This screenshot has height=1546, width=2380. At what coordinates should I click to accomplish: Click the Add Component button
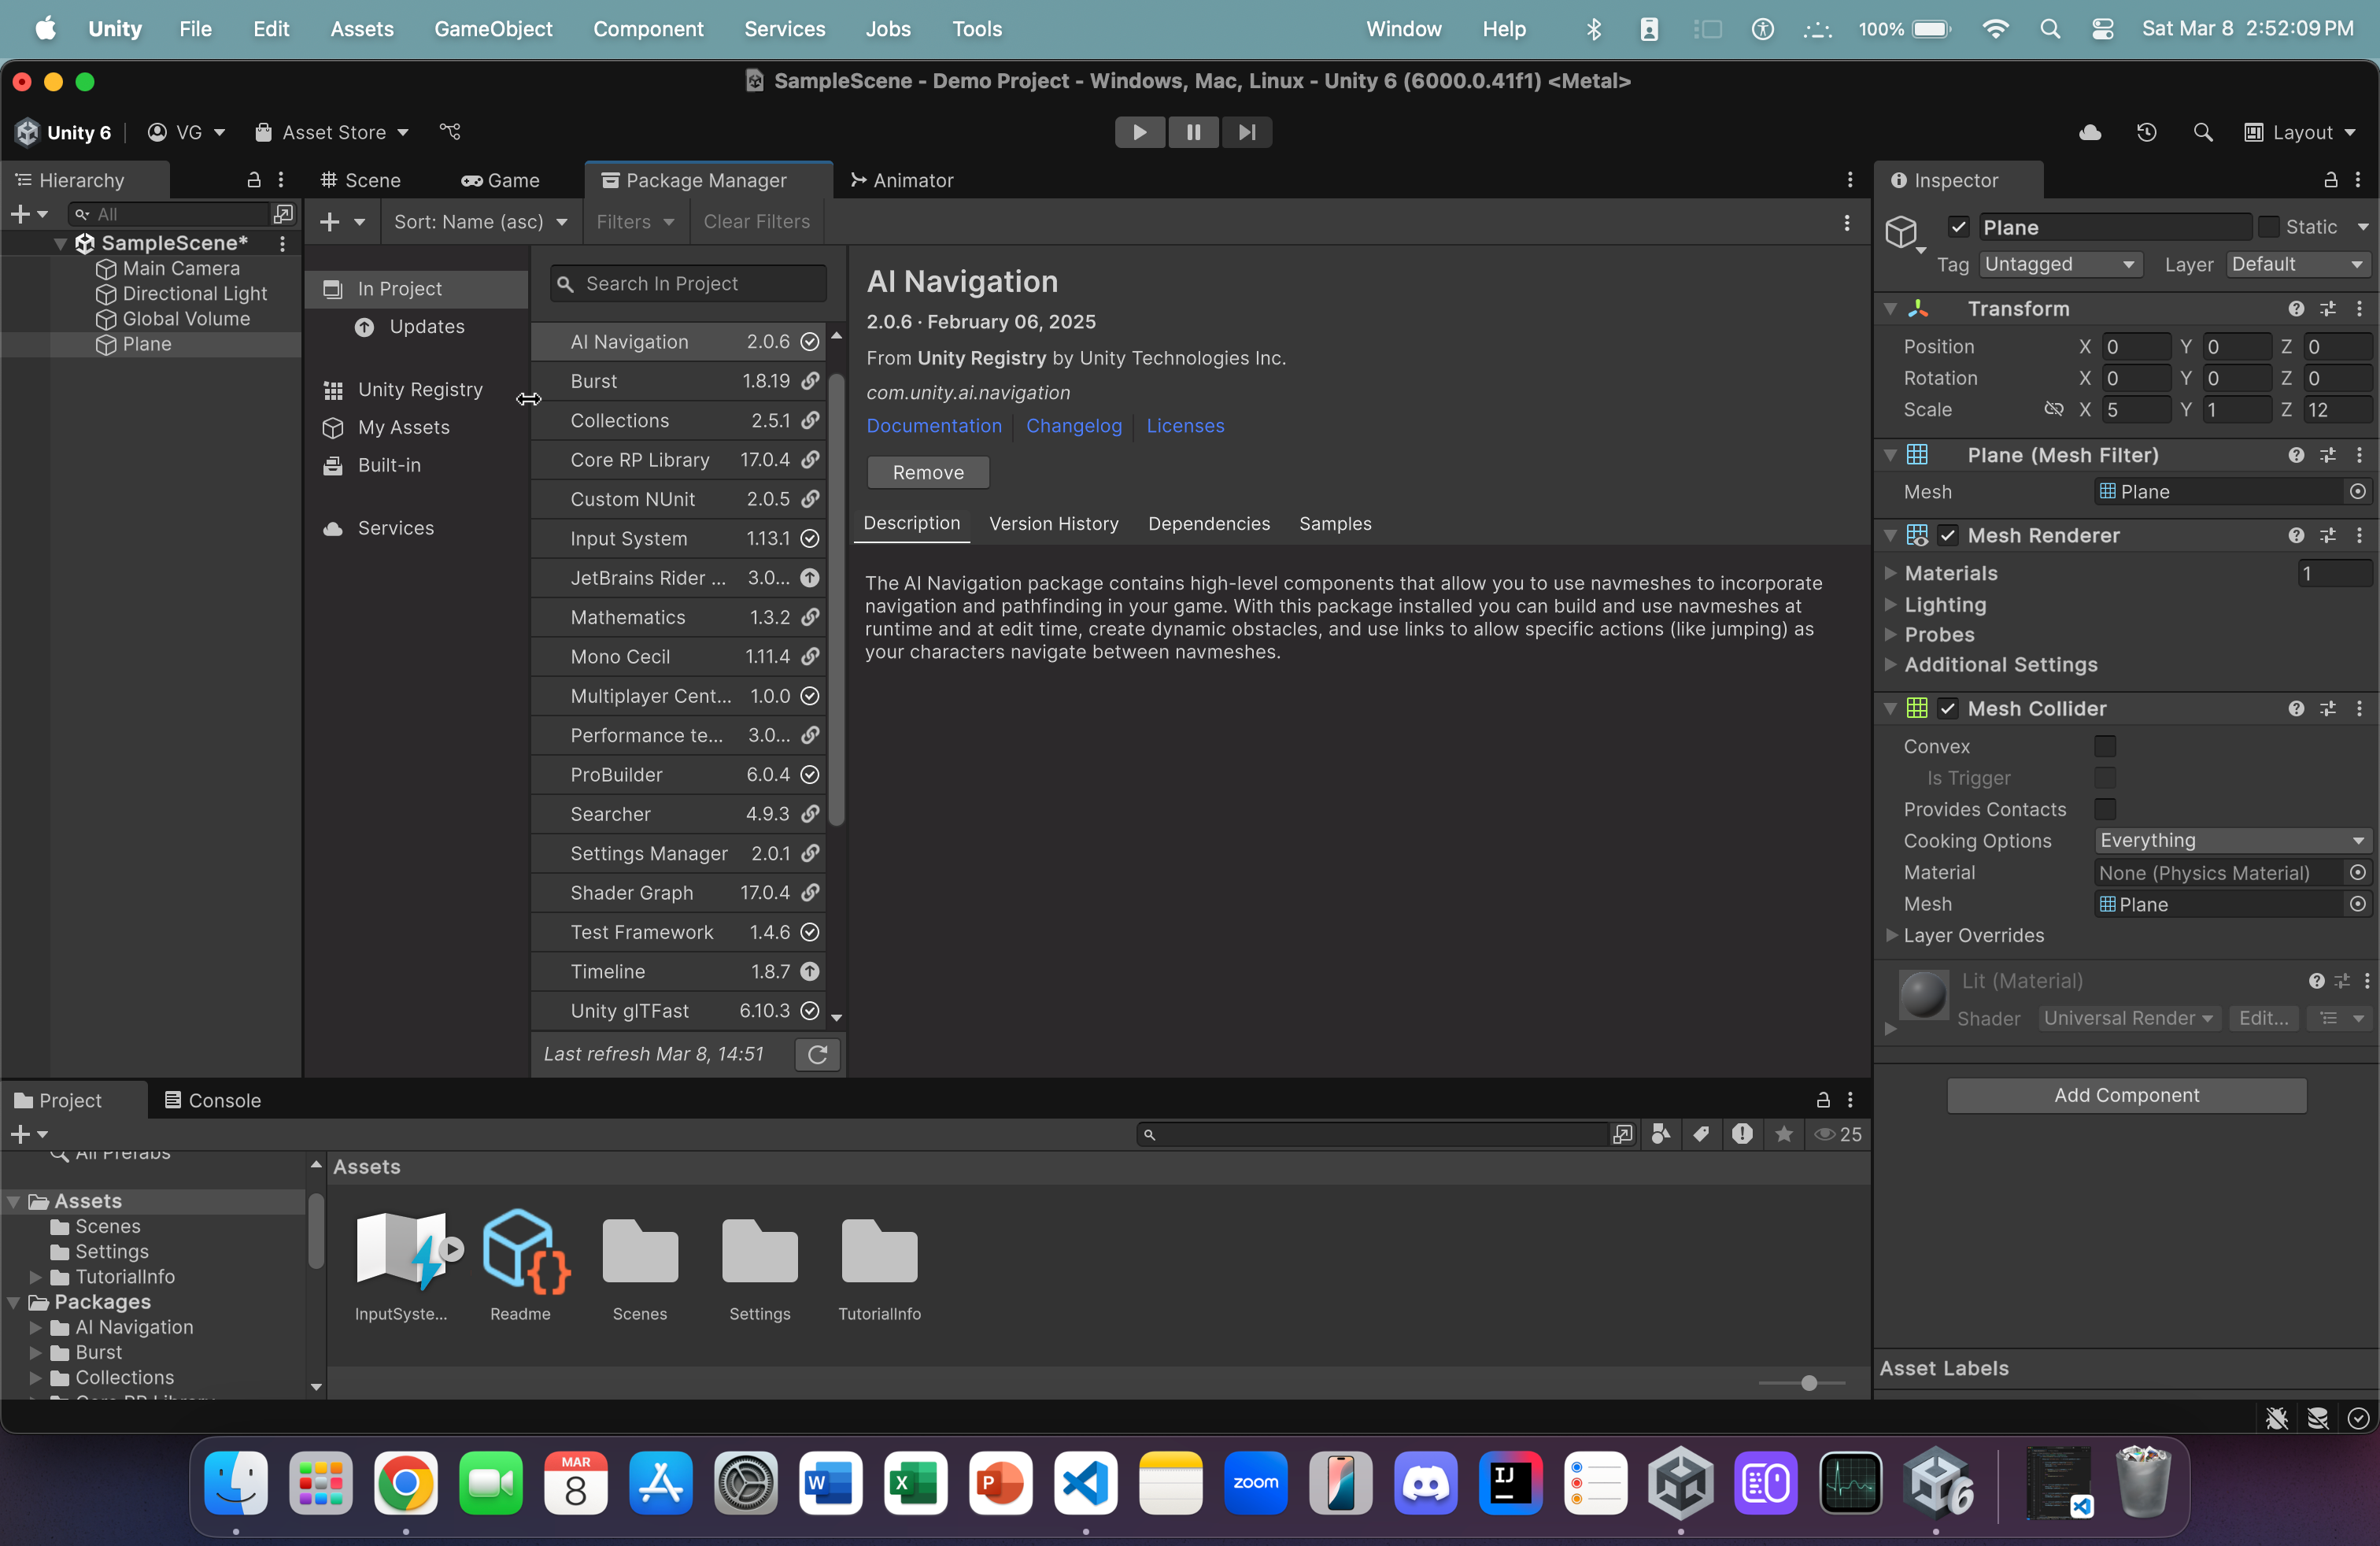[2126, 1095]
